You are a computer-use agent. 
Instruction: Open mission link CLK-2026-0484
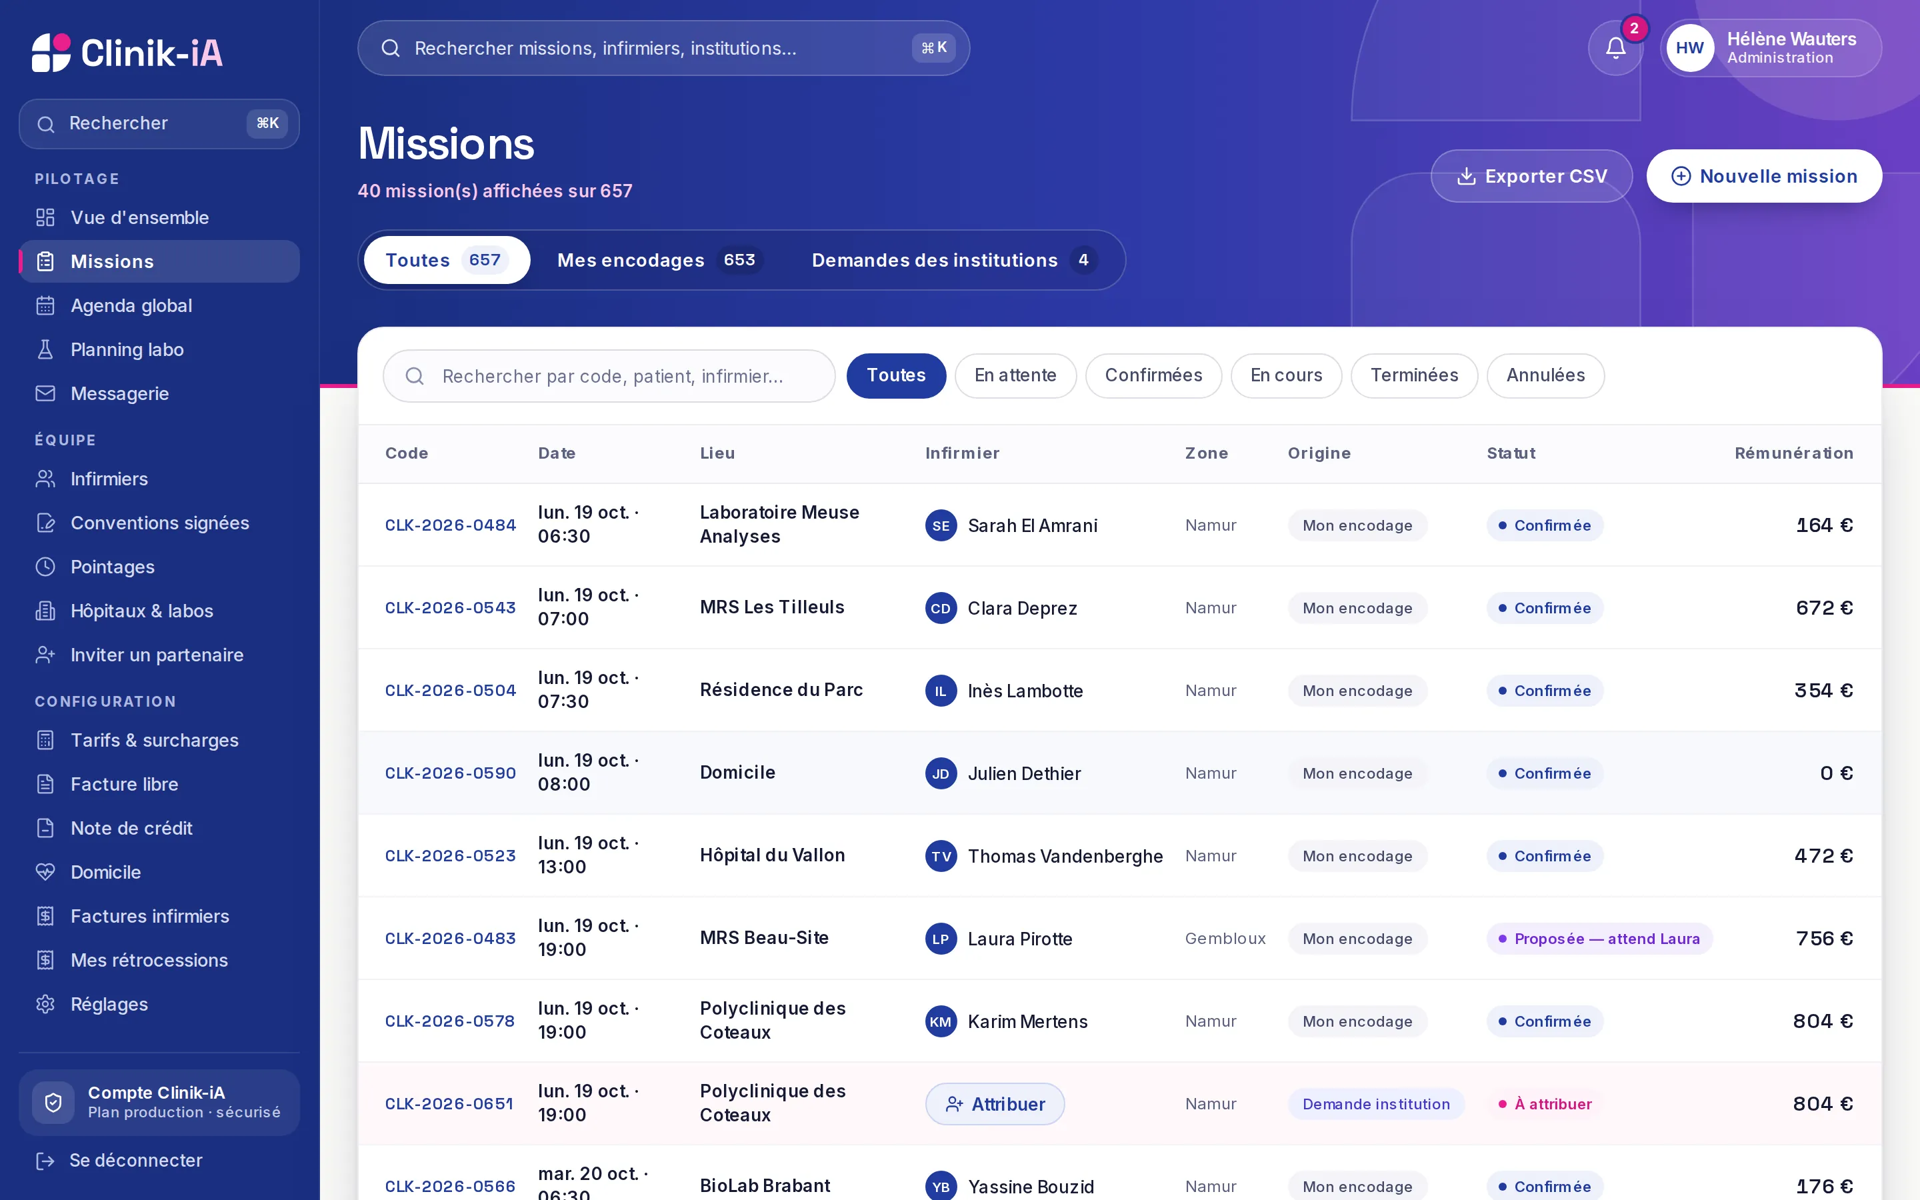coord(450,525)
